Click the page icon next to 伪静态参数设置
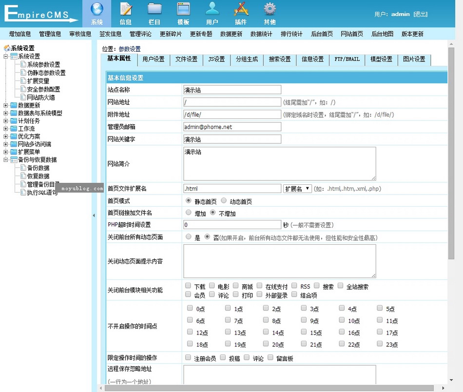The height and width of the screenshot is (392, 463). [x=23, y=72]
